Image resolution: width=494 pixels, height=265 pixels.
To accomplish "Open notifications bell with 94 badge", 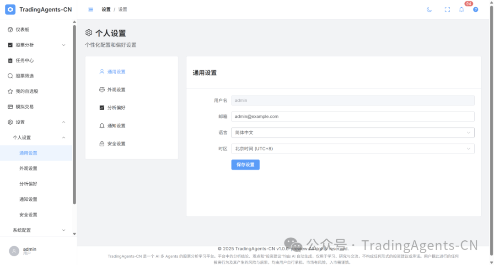I will pyautogui.click(x=462, y=10).
